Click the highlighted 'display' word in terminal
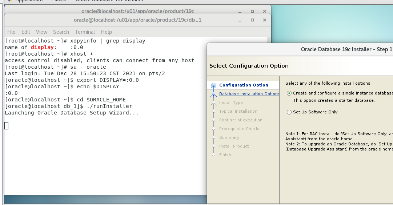Image resolution: width=393 pixels, height=205 pixels. 42,47
